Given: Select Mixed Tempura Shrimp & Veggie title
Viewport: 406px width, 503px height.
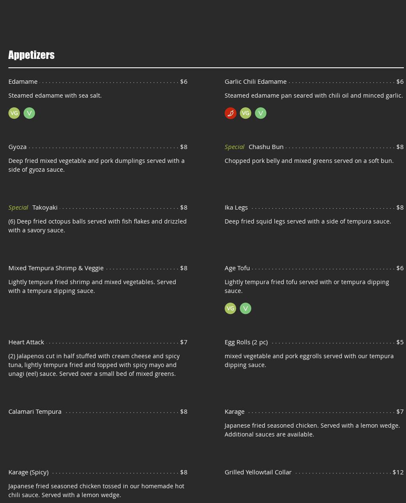Looking at the screenshot, I should click(x=56, y=268).
